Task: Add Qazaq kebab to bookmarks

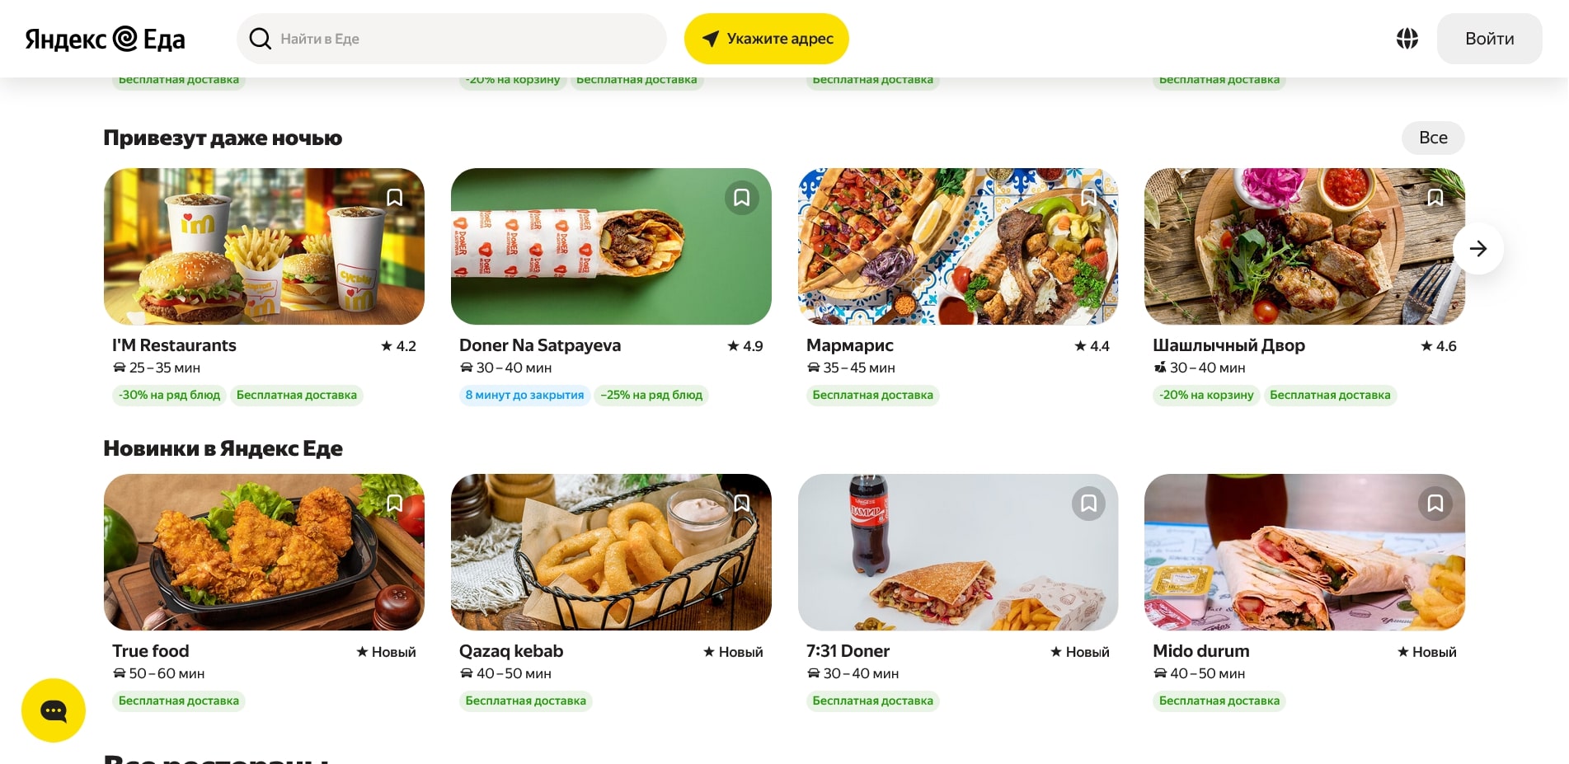Action: 741,504
